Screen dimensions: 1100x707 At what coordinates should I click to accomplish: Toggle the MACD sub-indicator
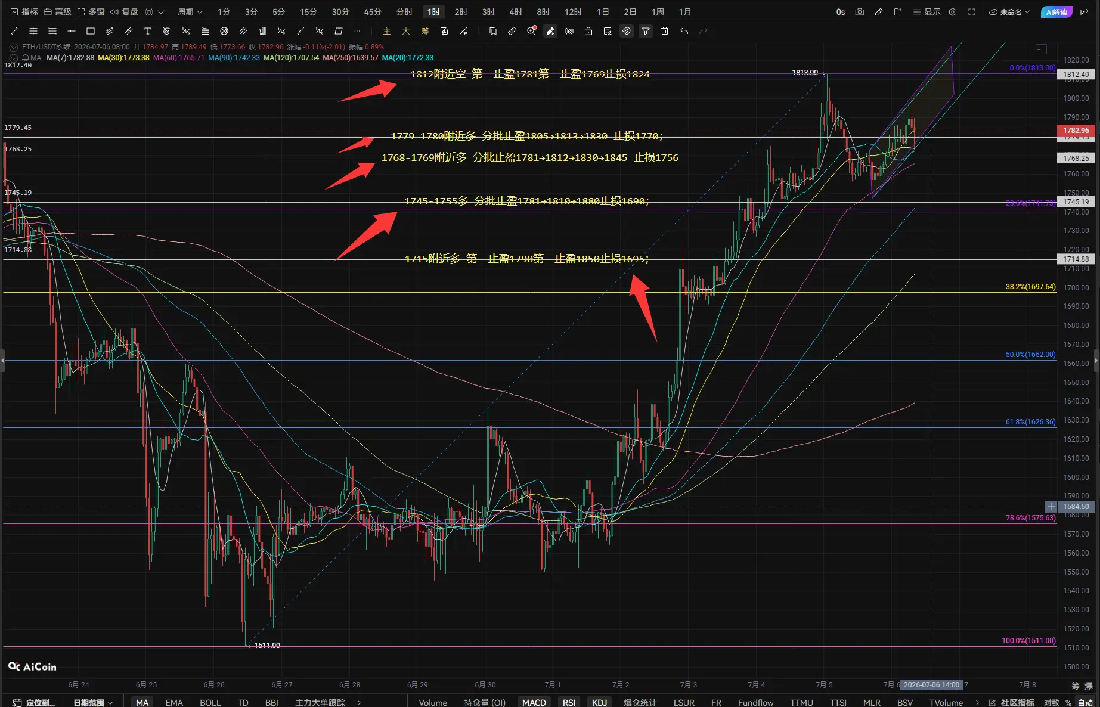click(x=534, y=702)
